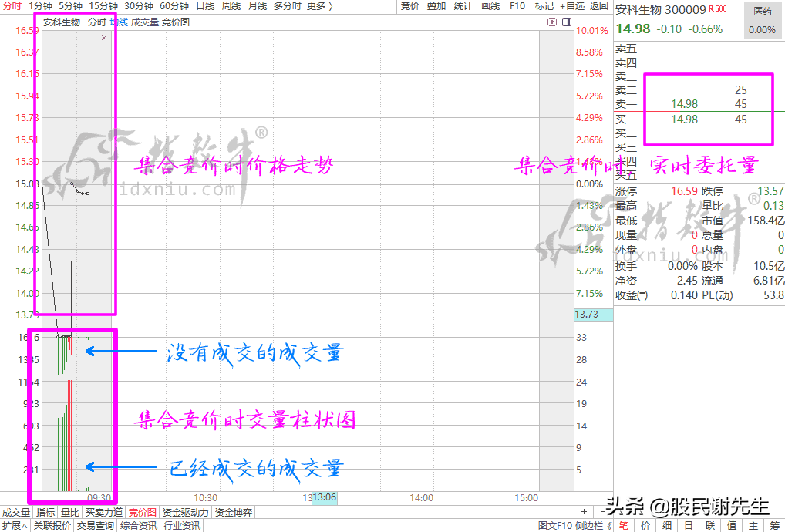Image resolution: width=785 pixels, height=532 pixels.
Task: Open the 图文F10 button
Action: (554, 526)
